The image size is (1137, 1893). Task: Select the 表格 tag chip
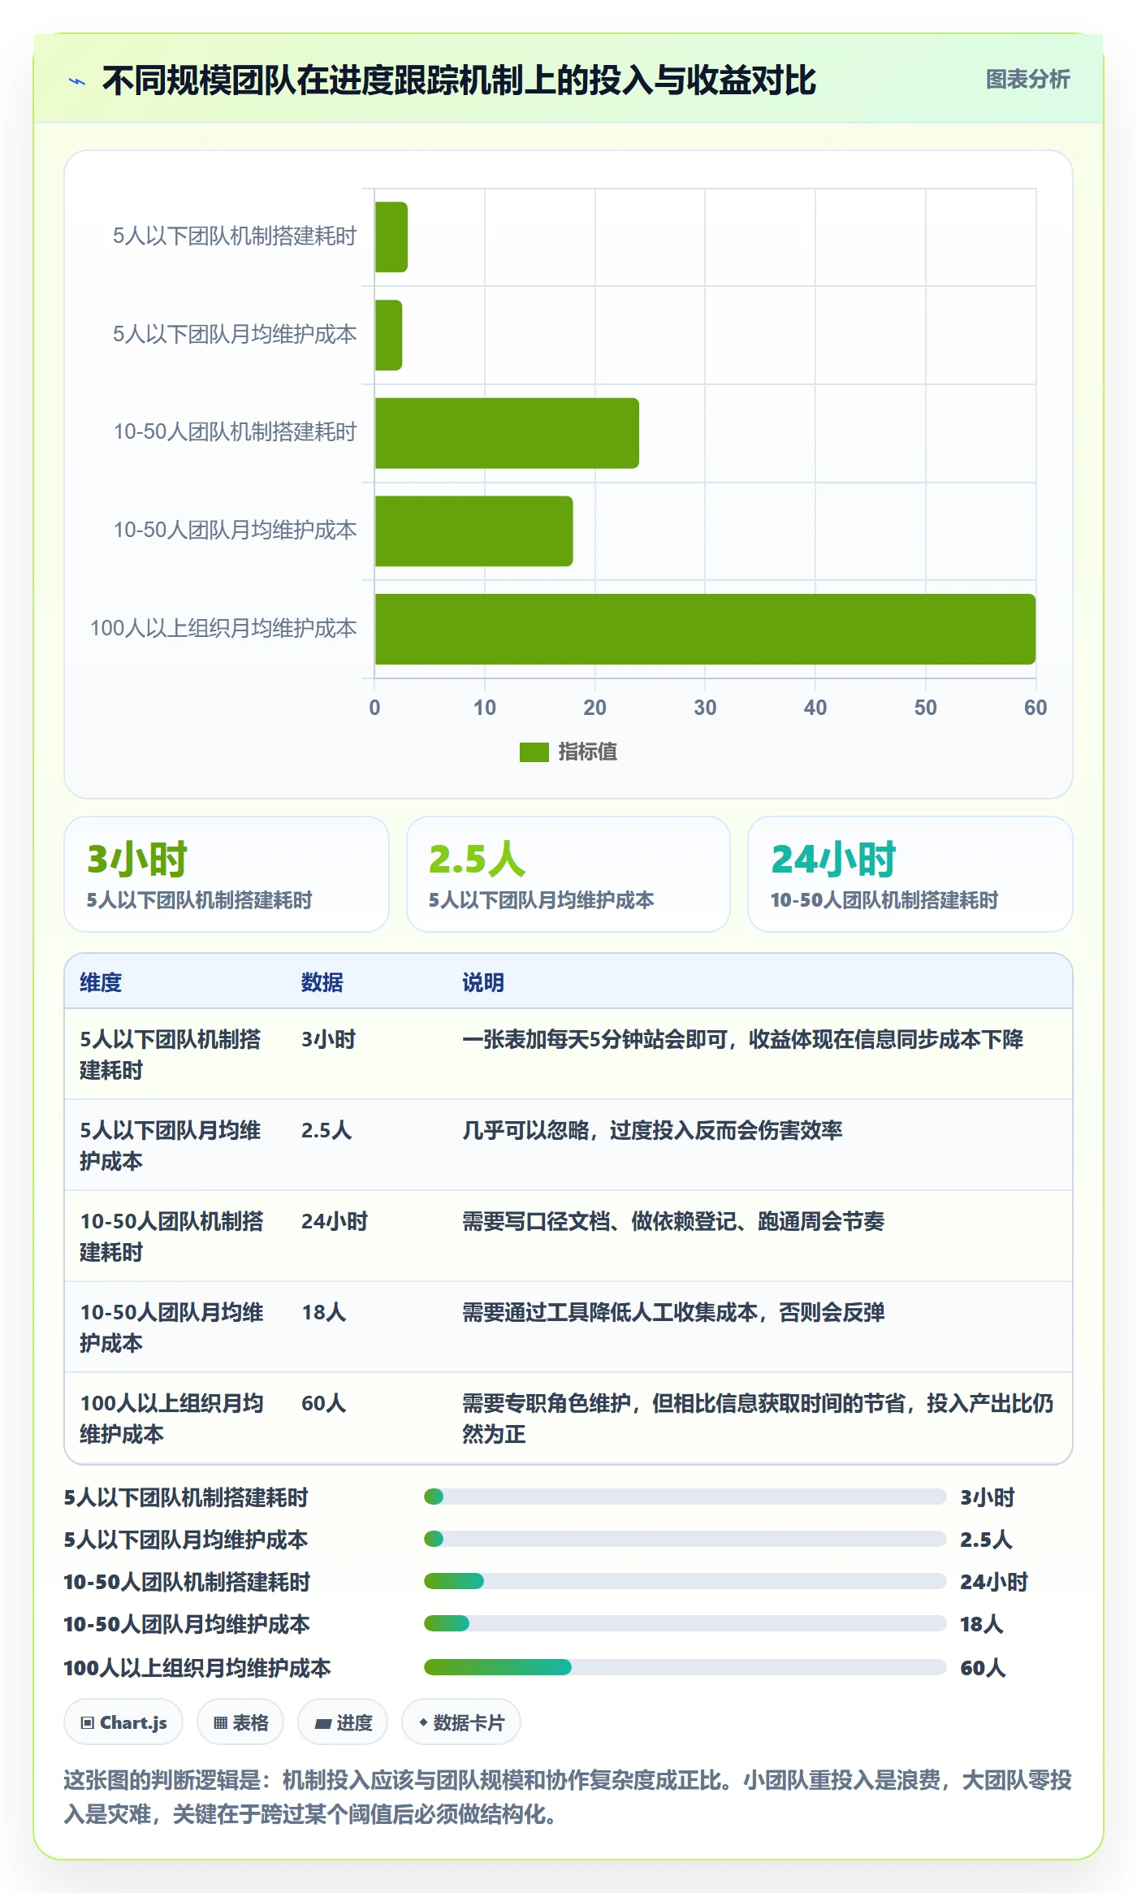pyautogui.click(x=240, y=1722)
